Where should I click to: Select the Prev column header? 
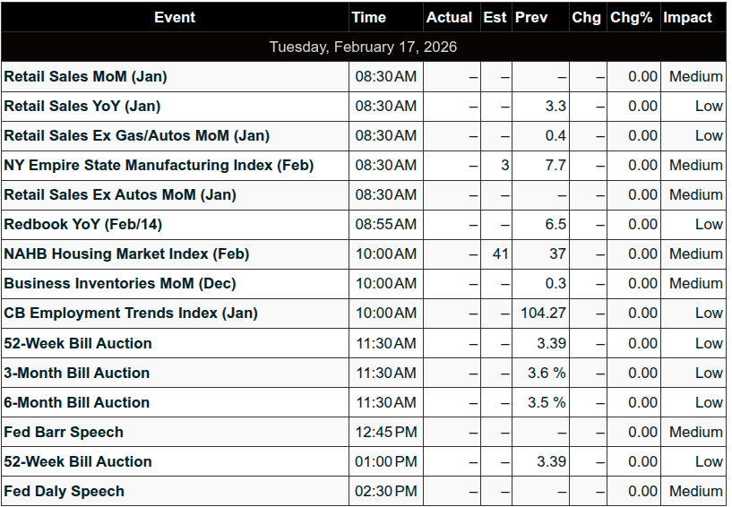tap(525, 17)
